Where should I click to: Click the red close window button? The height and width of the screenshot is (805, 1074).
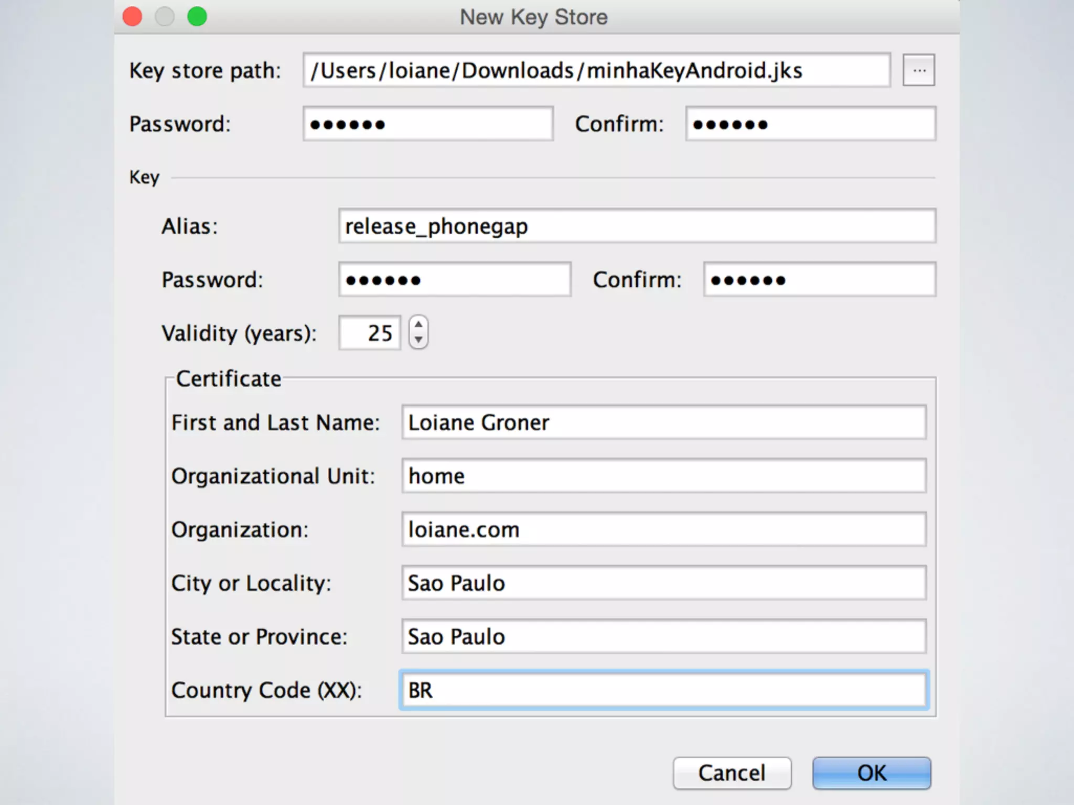[132, 17]
